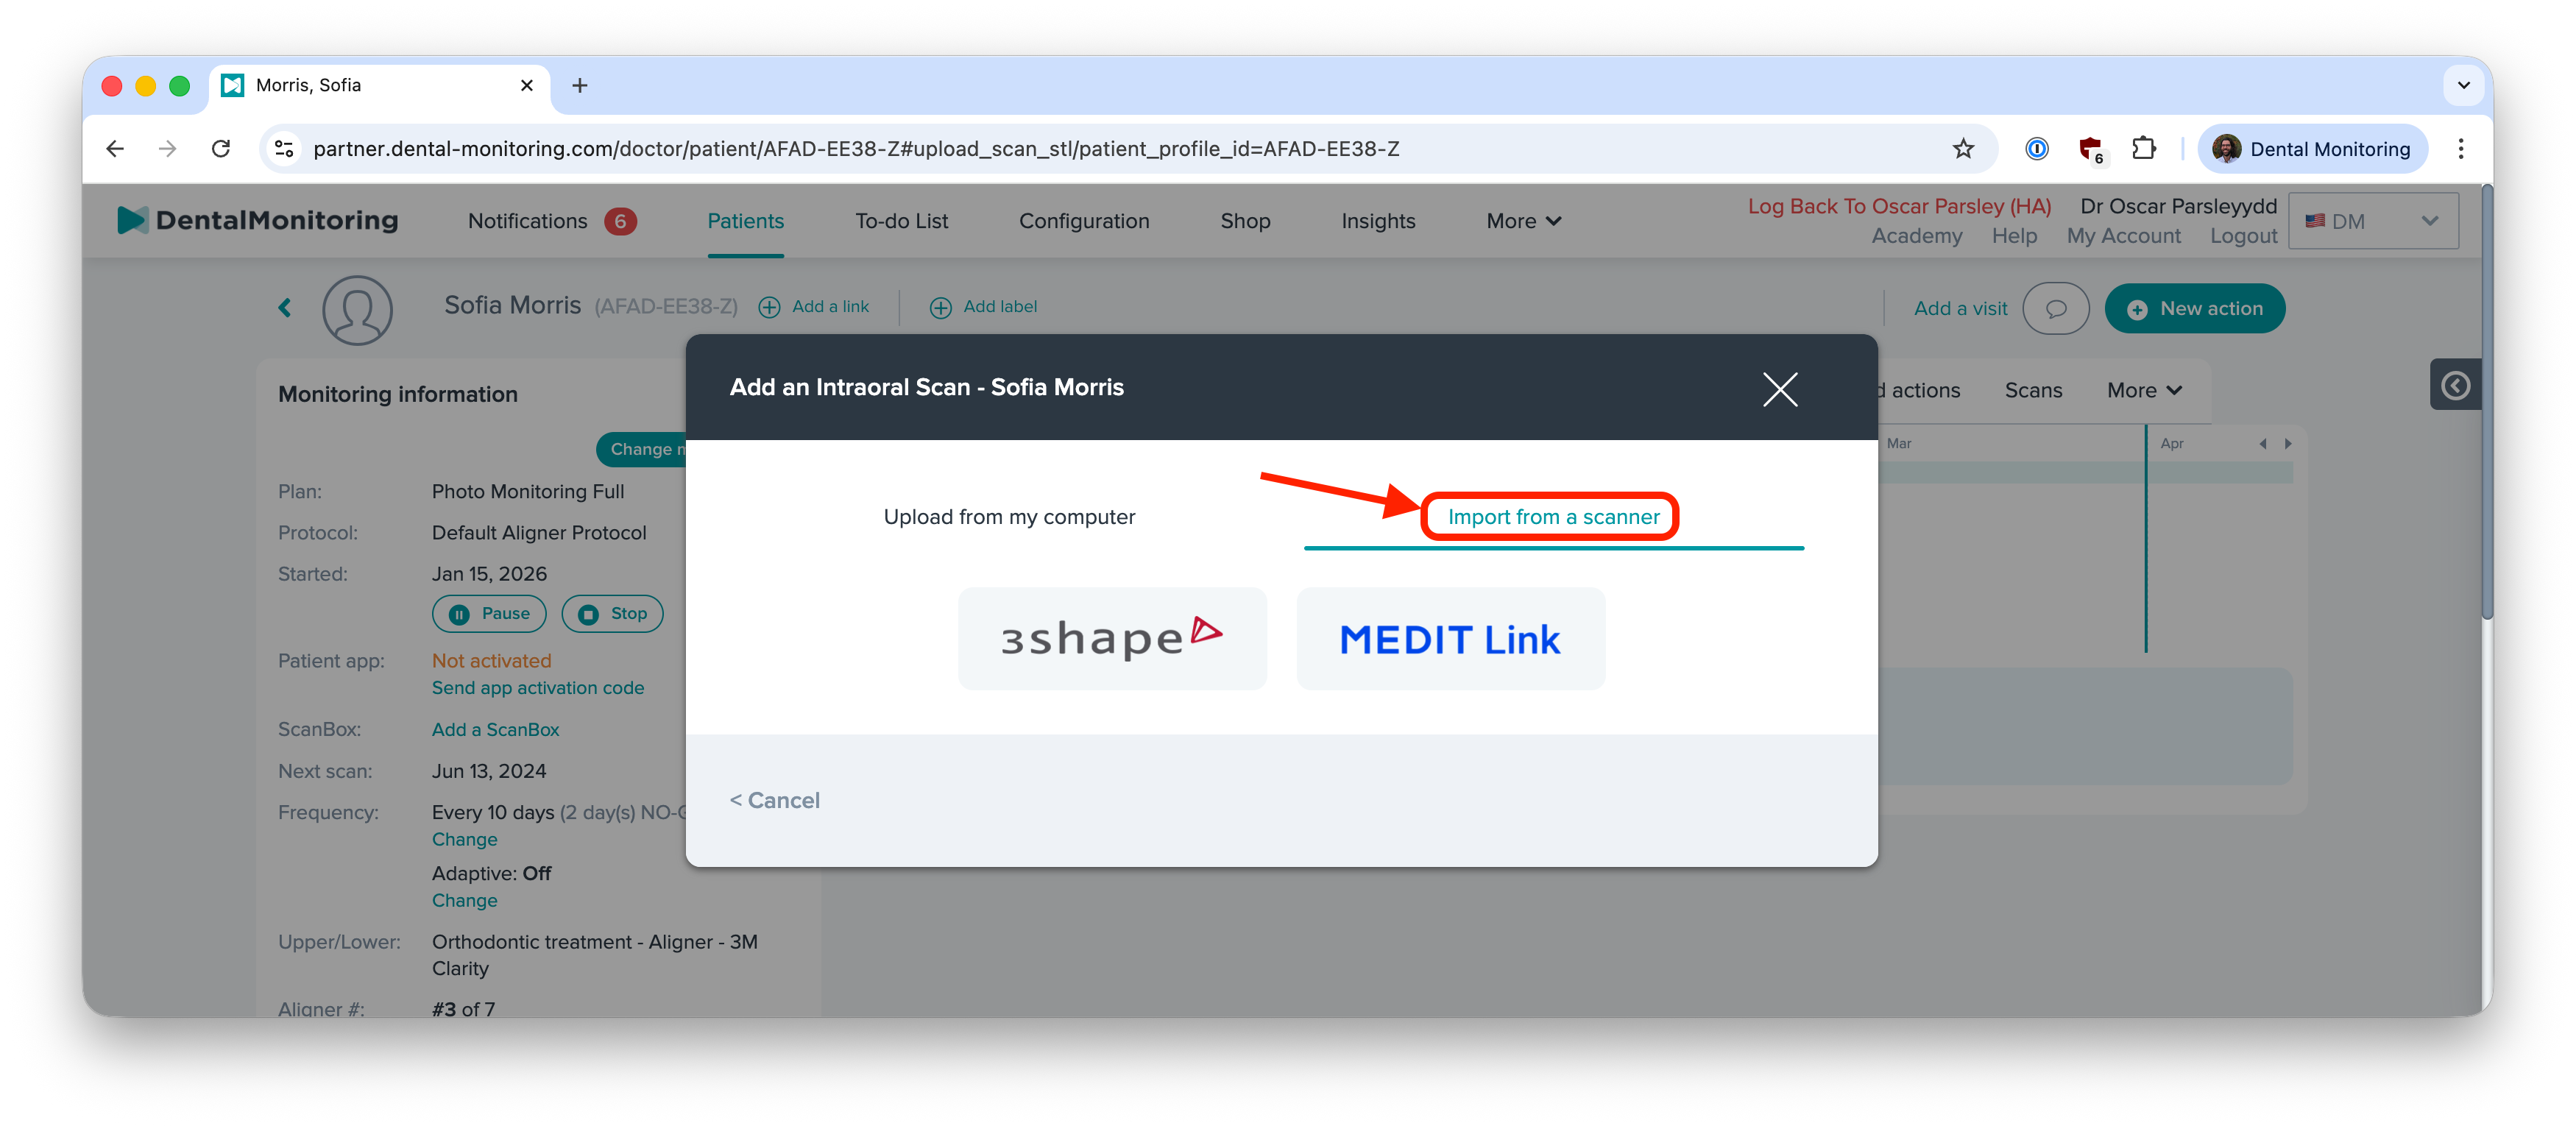Expand the More tab dropdown in patient panel
The image size is (2576, 1126).
click(2144, 391)
